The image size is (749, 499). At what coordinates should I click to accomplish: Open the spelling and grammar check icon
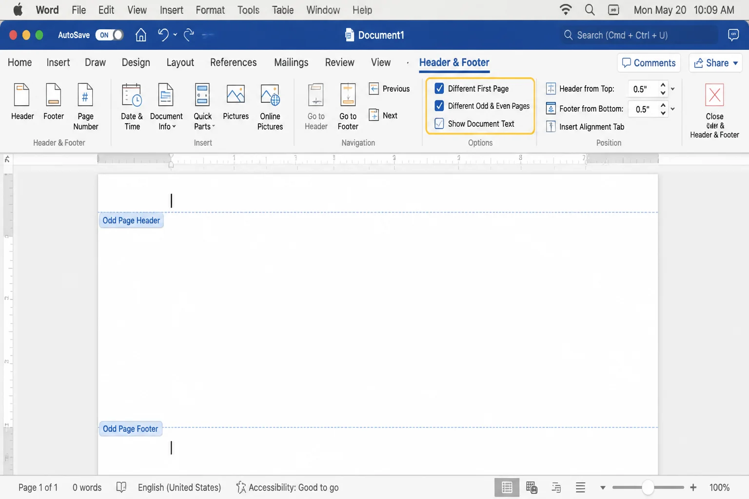121,487
